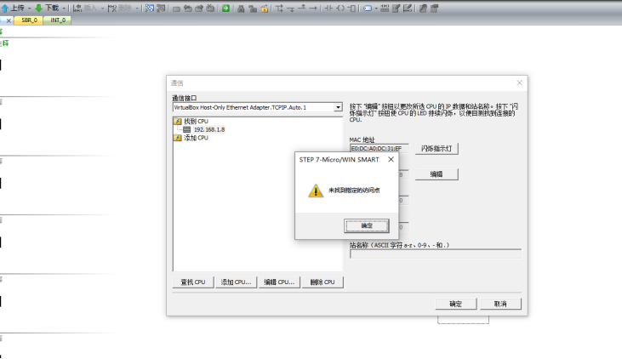
Task: Click the blue upload (上传) arrow icon
Action: coord(5,8)
